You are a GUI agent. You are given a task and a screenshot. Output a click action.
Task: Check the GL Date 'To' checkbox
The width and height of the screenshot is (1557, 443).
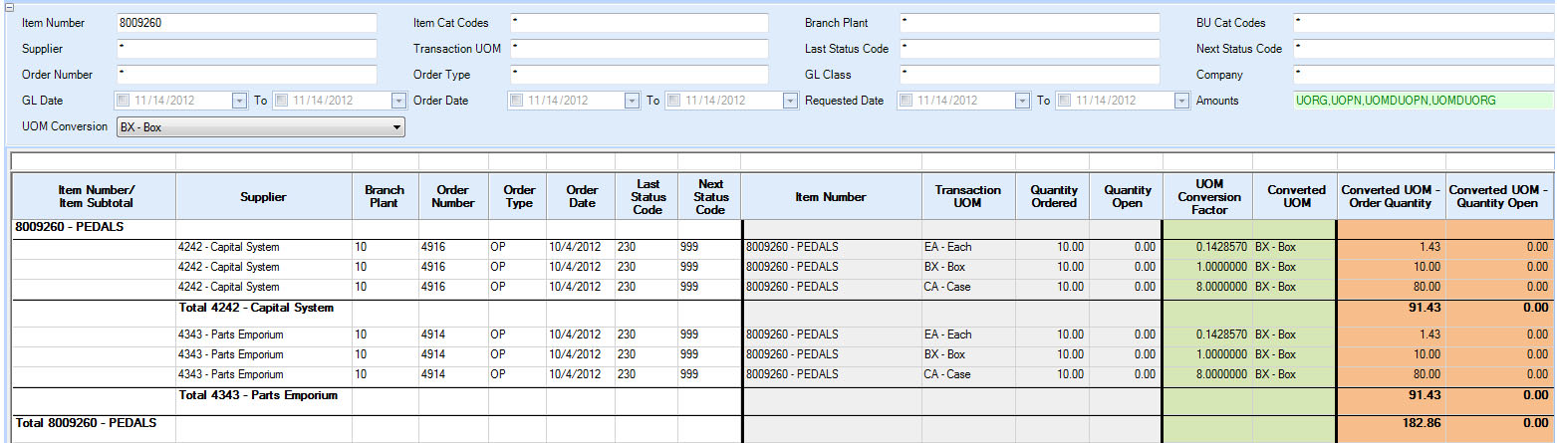click(281, 101)
